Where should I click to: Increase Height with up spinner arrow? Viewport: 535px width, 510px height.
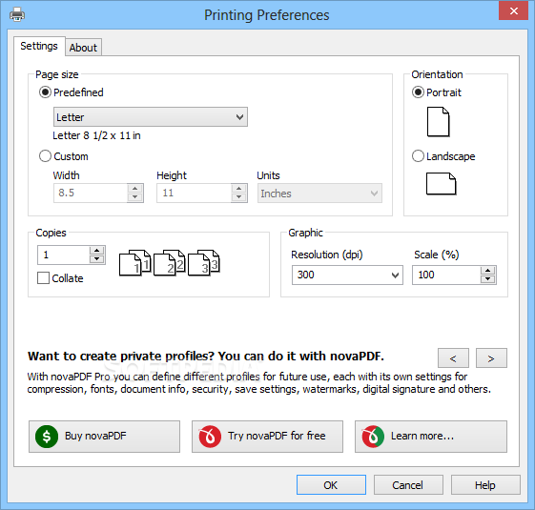[238, 189]
